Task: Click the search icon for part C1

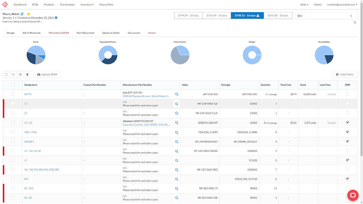Action: (177, 104)
